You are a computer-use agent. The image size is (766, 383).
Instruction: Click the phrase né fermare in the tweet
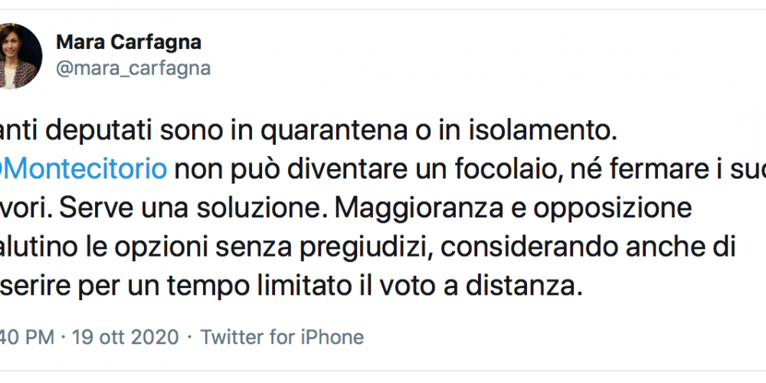tap(625, 169)
